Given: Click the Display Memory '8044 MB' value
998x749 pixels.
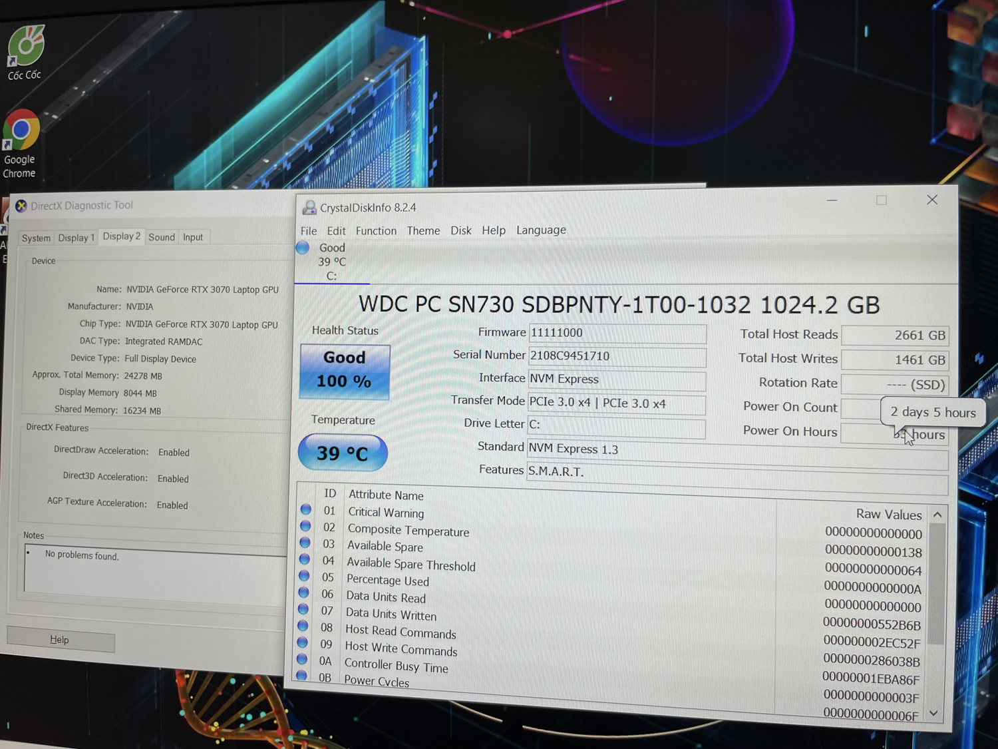Looking at the screenshot, I should click(x=140, y=393).
